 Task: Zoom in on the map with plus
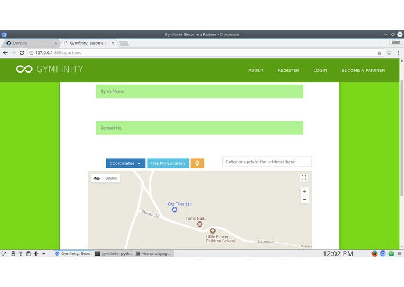(305, 191)
